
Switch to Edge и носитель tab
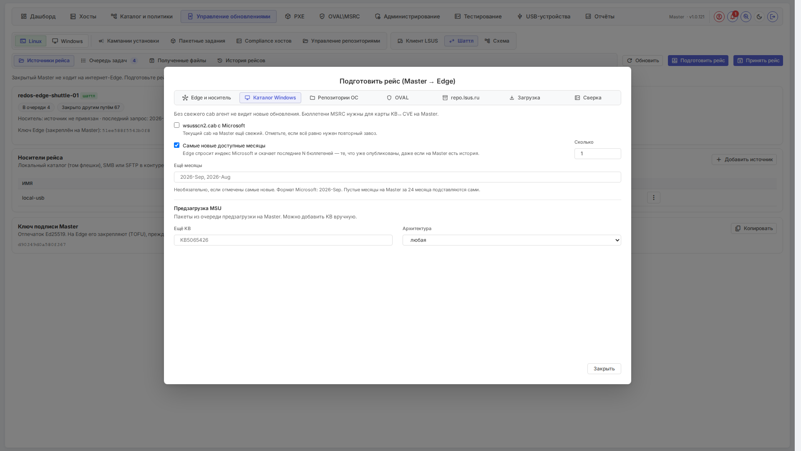[207, 98]
